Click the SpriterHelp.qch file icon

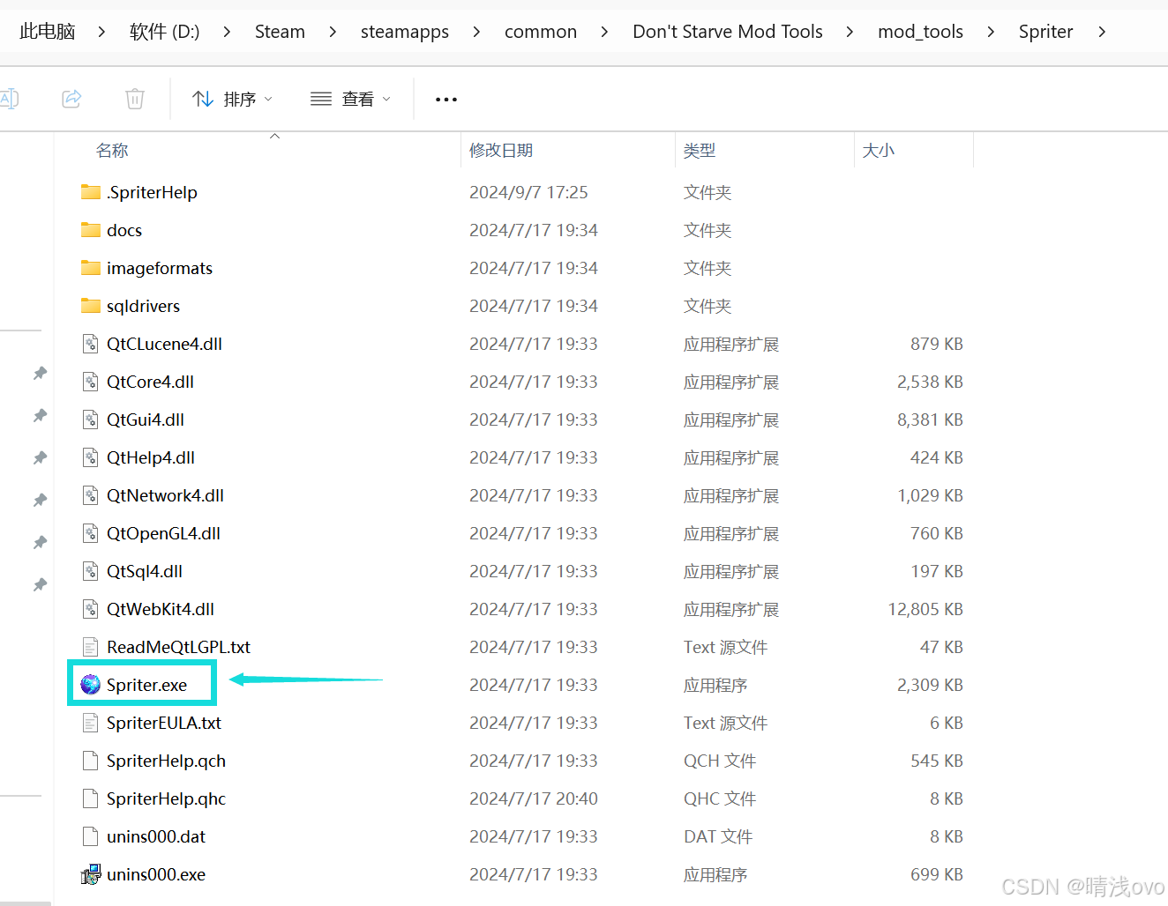point(90,761)
